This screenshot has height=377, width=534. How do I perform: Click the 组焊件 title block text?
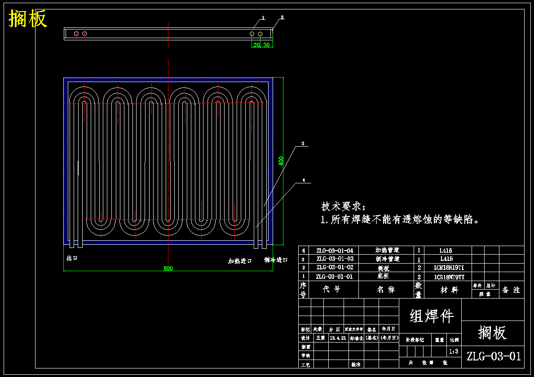click(x=432, y=316)
